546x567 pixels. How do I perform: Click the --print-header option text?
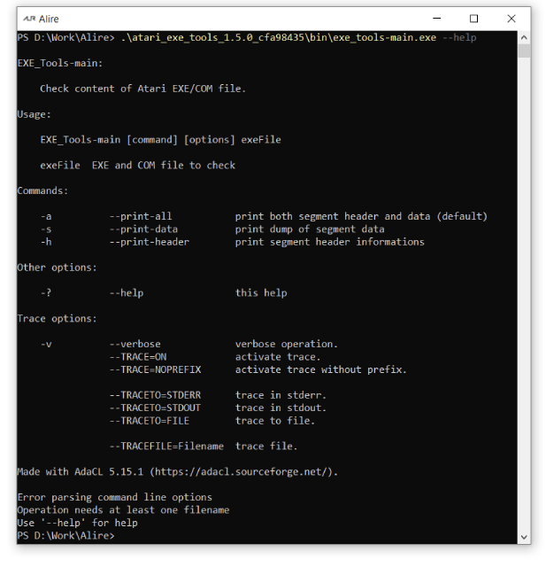coord(150,242)
